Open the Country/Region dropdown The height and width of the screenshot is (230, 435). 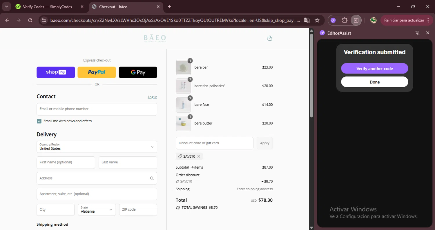97,147
